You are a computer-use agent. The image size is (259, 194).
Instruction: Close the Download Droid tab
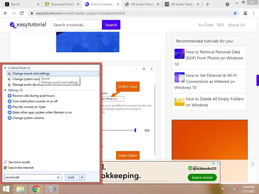[78, 4]
